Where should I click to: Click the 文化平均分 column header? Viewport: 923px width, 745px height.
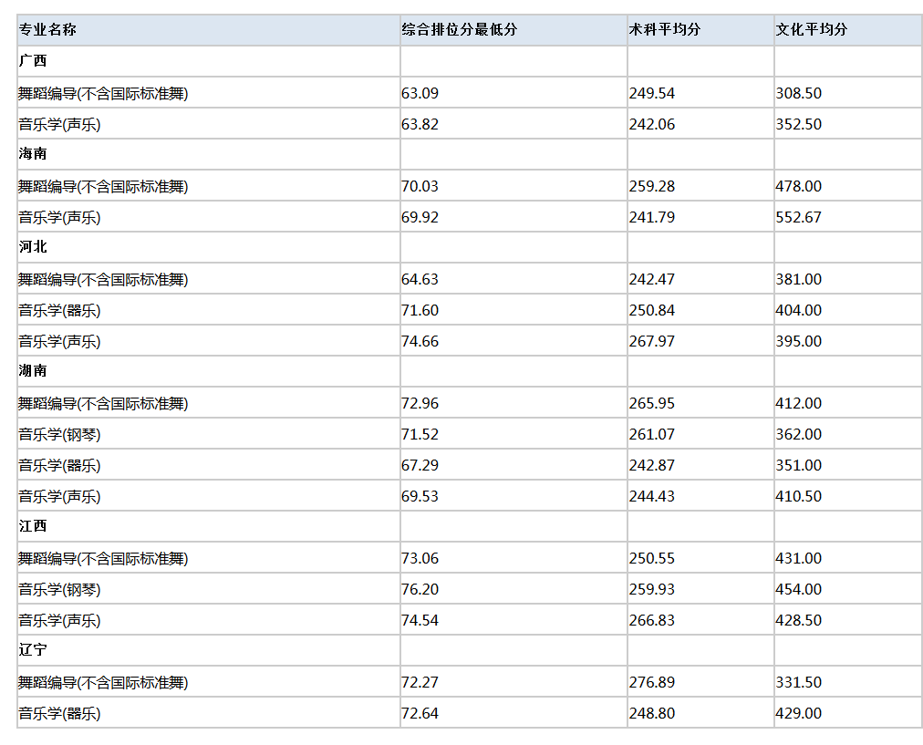coord(809,29)
